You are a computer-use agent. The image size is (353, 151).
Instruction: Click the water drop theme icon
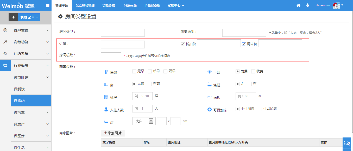pyautogui.click(x=307, y=5)
